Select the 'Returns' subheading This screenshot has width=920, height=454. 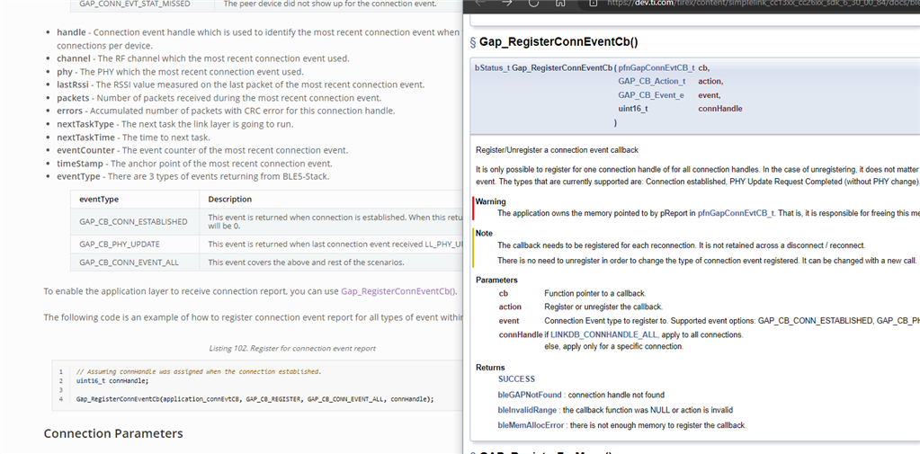pos(490,367)
